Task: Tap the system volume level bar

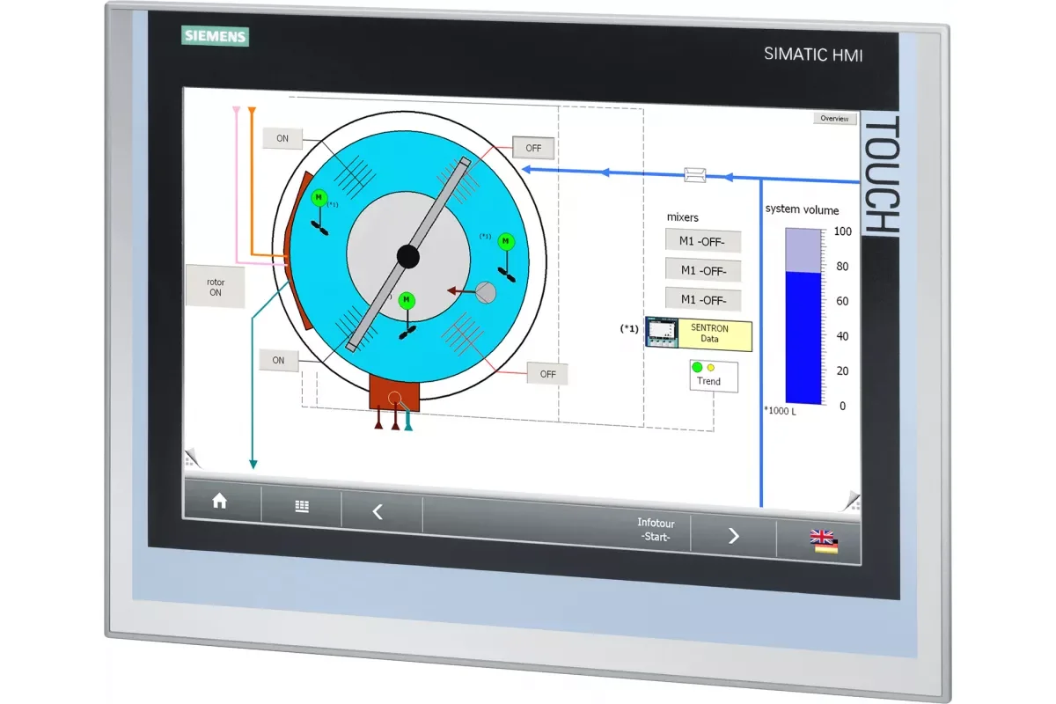Action: [803, 316]
